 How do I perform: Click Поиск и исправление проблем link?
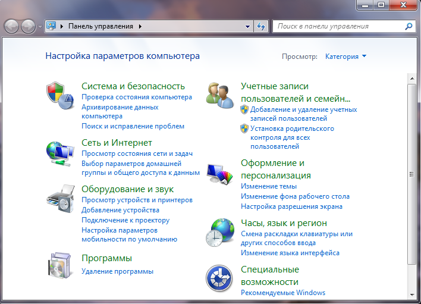point(133,126)
